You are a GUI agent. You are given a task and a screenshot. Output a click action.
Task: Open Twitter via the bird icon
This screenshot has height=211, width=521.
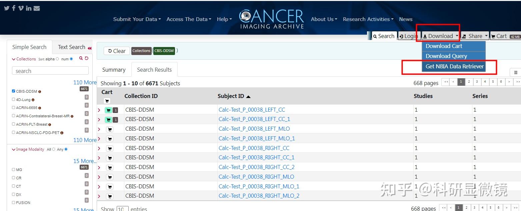[6, 8]
